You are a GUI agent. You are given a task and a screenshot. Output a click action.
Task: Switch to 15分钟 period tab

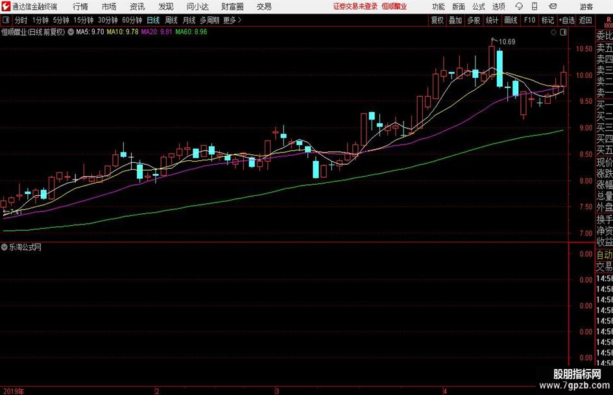(83, 20)
